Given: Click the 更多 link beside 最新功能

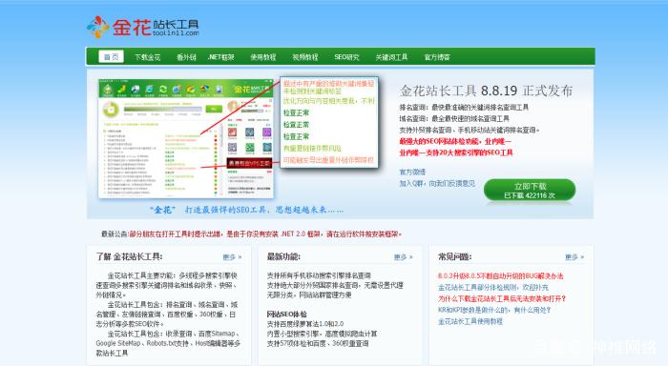Looking at the screenshot, I should click(x=403, y=257).
